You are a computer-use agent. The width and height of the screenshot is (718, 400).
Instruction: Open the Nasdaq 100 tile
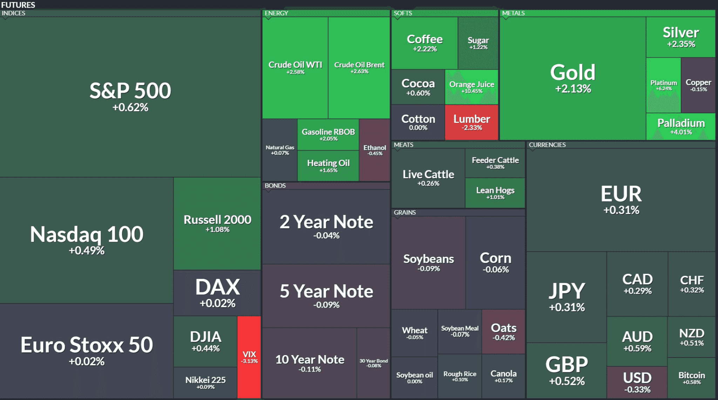pyautogui.click(x=87, y=240)
